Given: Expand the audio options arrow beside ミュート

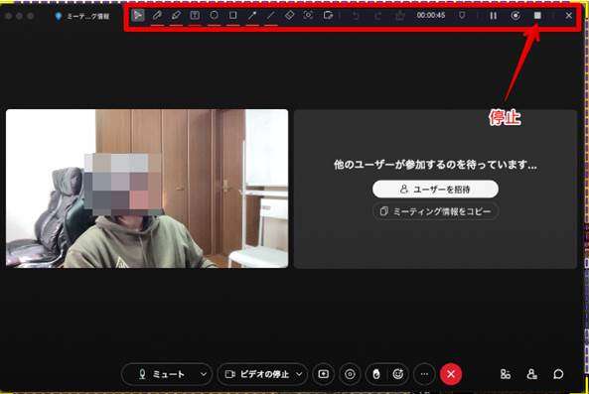Looking at the screenshot, I should tap(204, 374).
